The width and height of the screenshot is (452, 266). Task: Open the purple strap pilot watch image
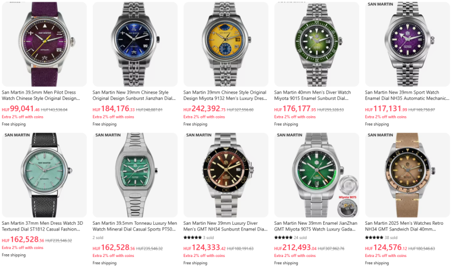pos(45,44)
